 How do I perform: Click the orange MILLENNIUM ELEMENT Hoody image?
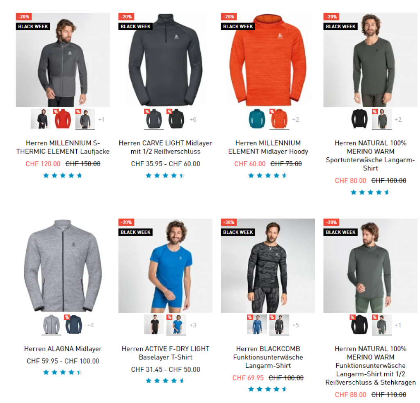tap(268, 60)
